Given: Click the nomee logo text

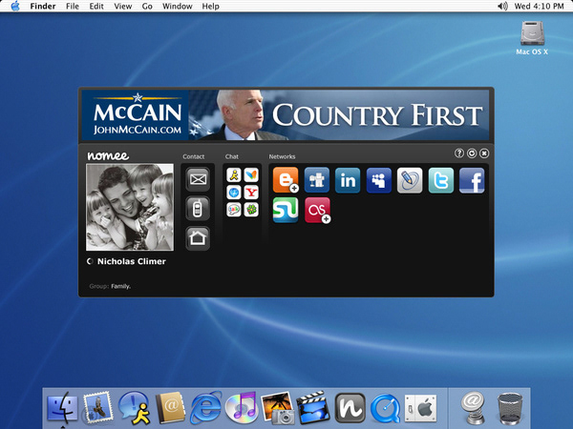Looking at the screenshot, I should (x=108, y=155).
